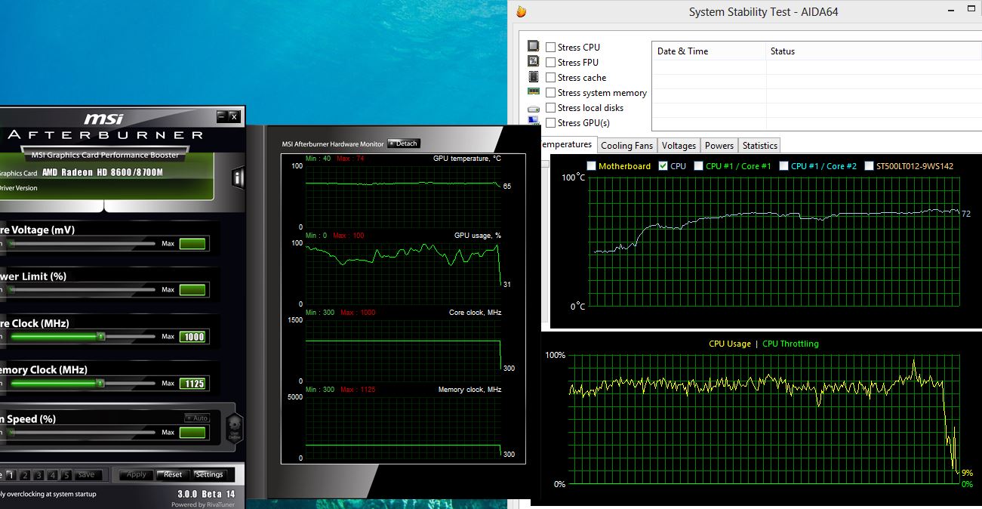
Task: Click the RAM module icon beside Stress system memory
Action: (534, 92)
